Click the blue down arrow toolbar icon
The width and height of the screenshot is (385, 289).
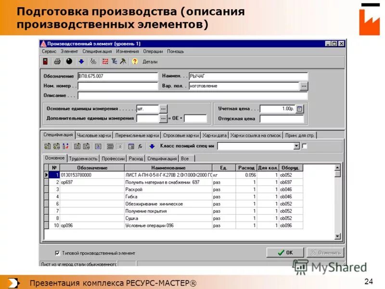[x=81, y=61]
